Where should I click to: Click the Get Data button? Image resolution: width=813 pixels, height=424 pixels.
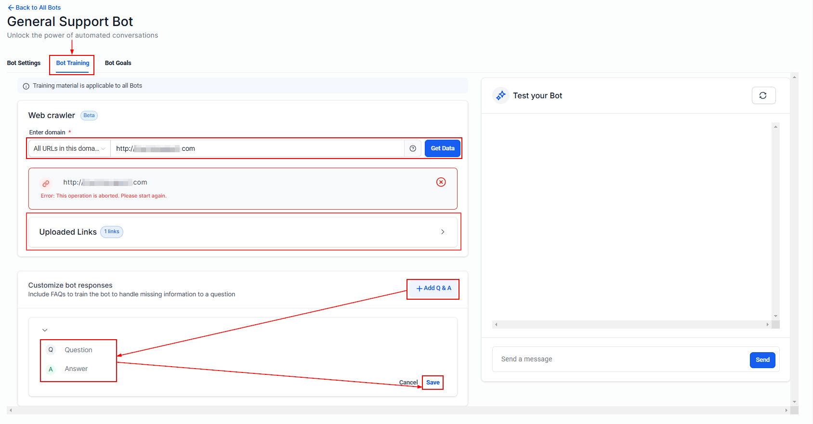(x=443, y=148)
